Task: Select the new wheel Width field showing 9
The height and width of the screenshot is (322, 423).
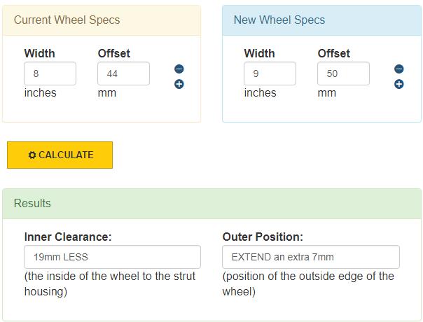Action: [x=270, y=73]
